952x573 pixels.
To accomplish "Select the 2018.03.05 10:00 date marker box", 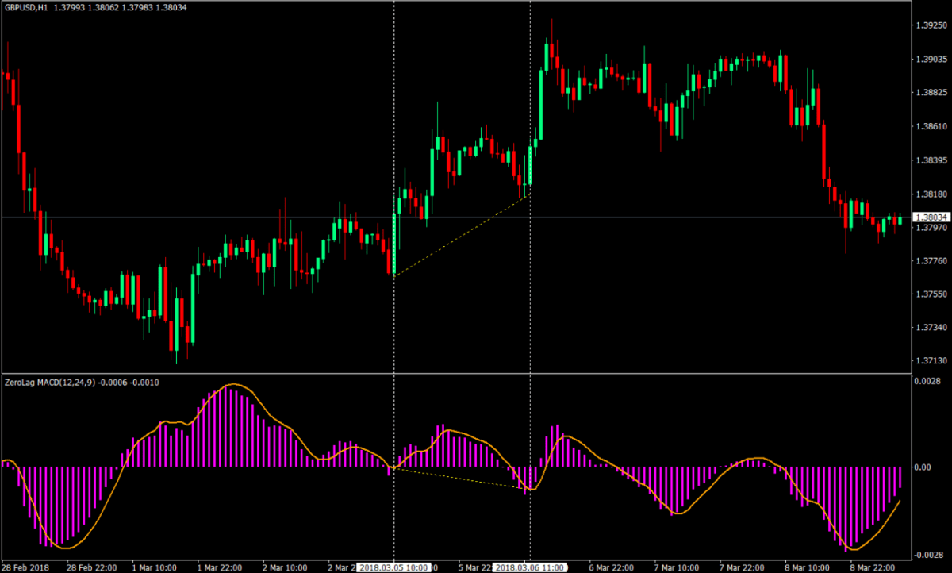I will (394, 567).
